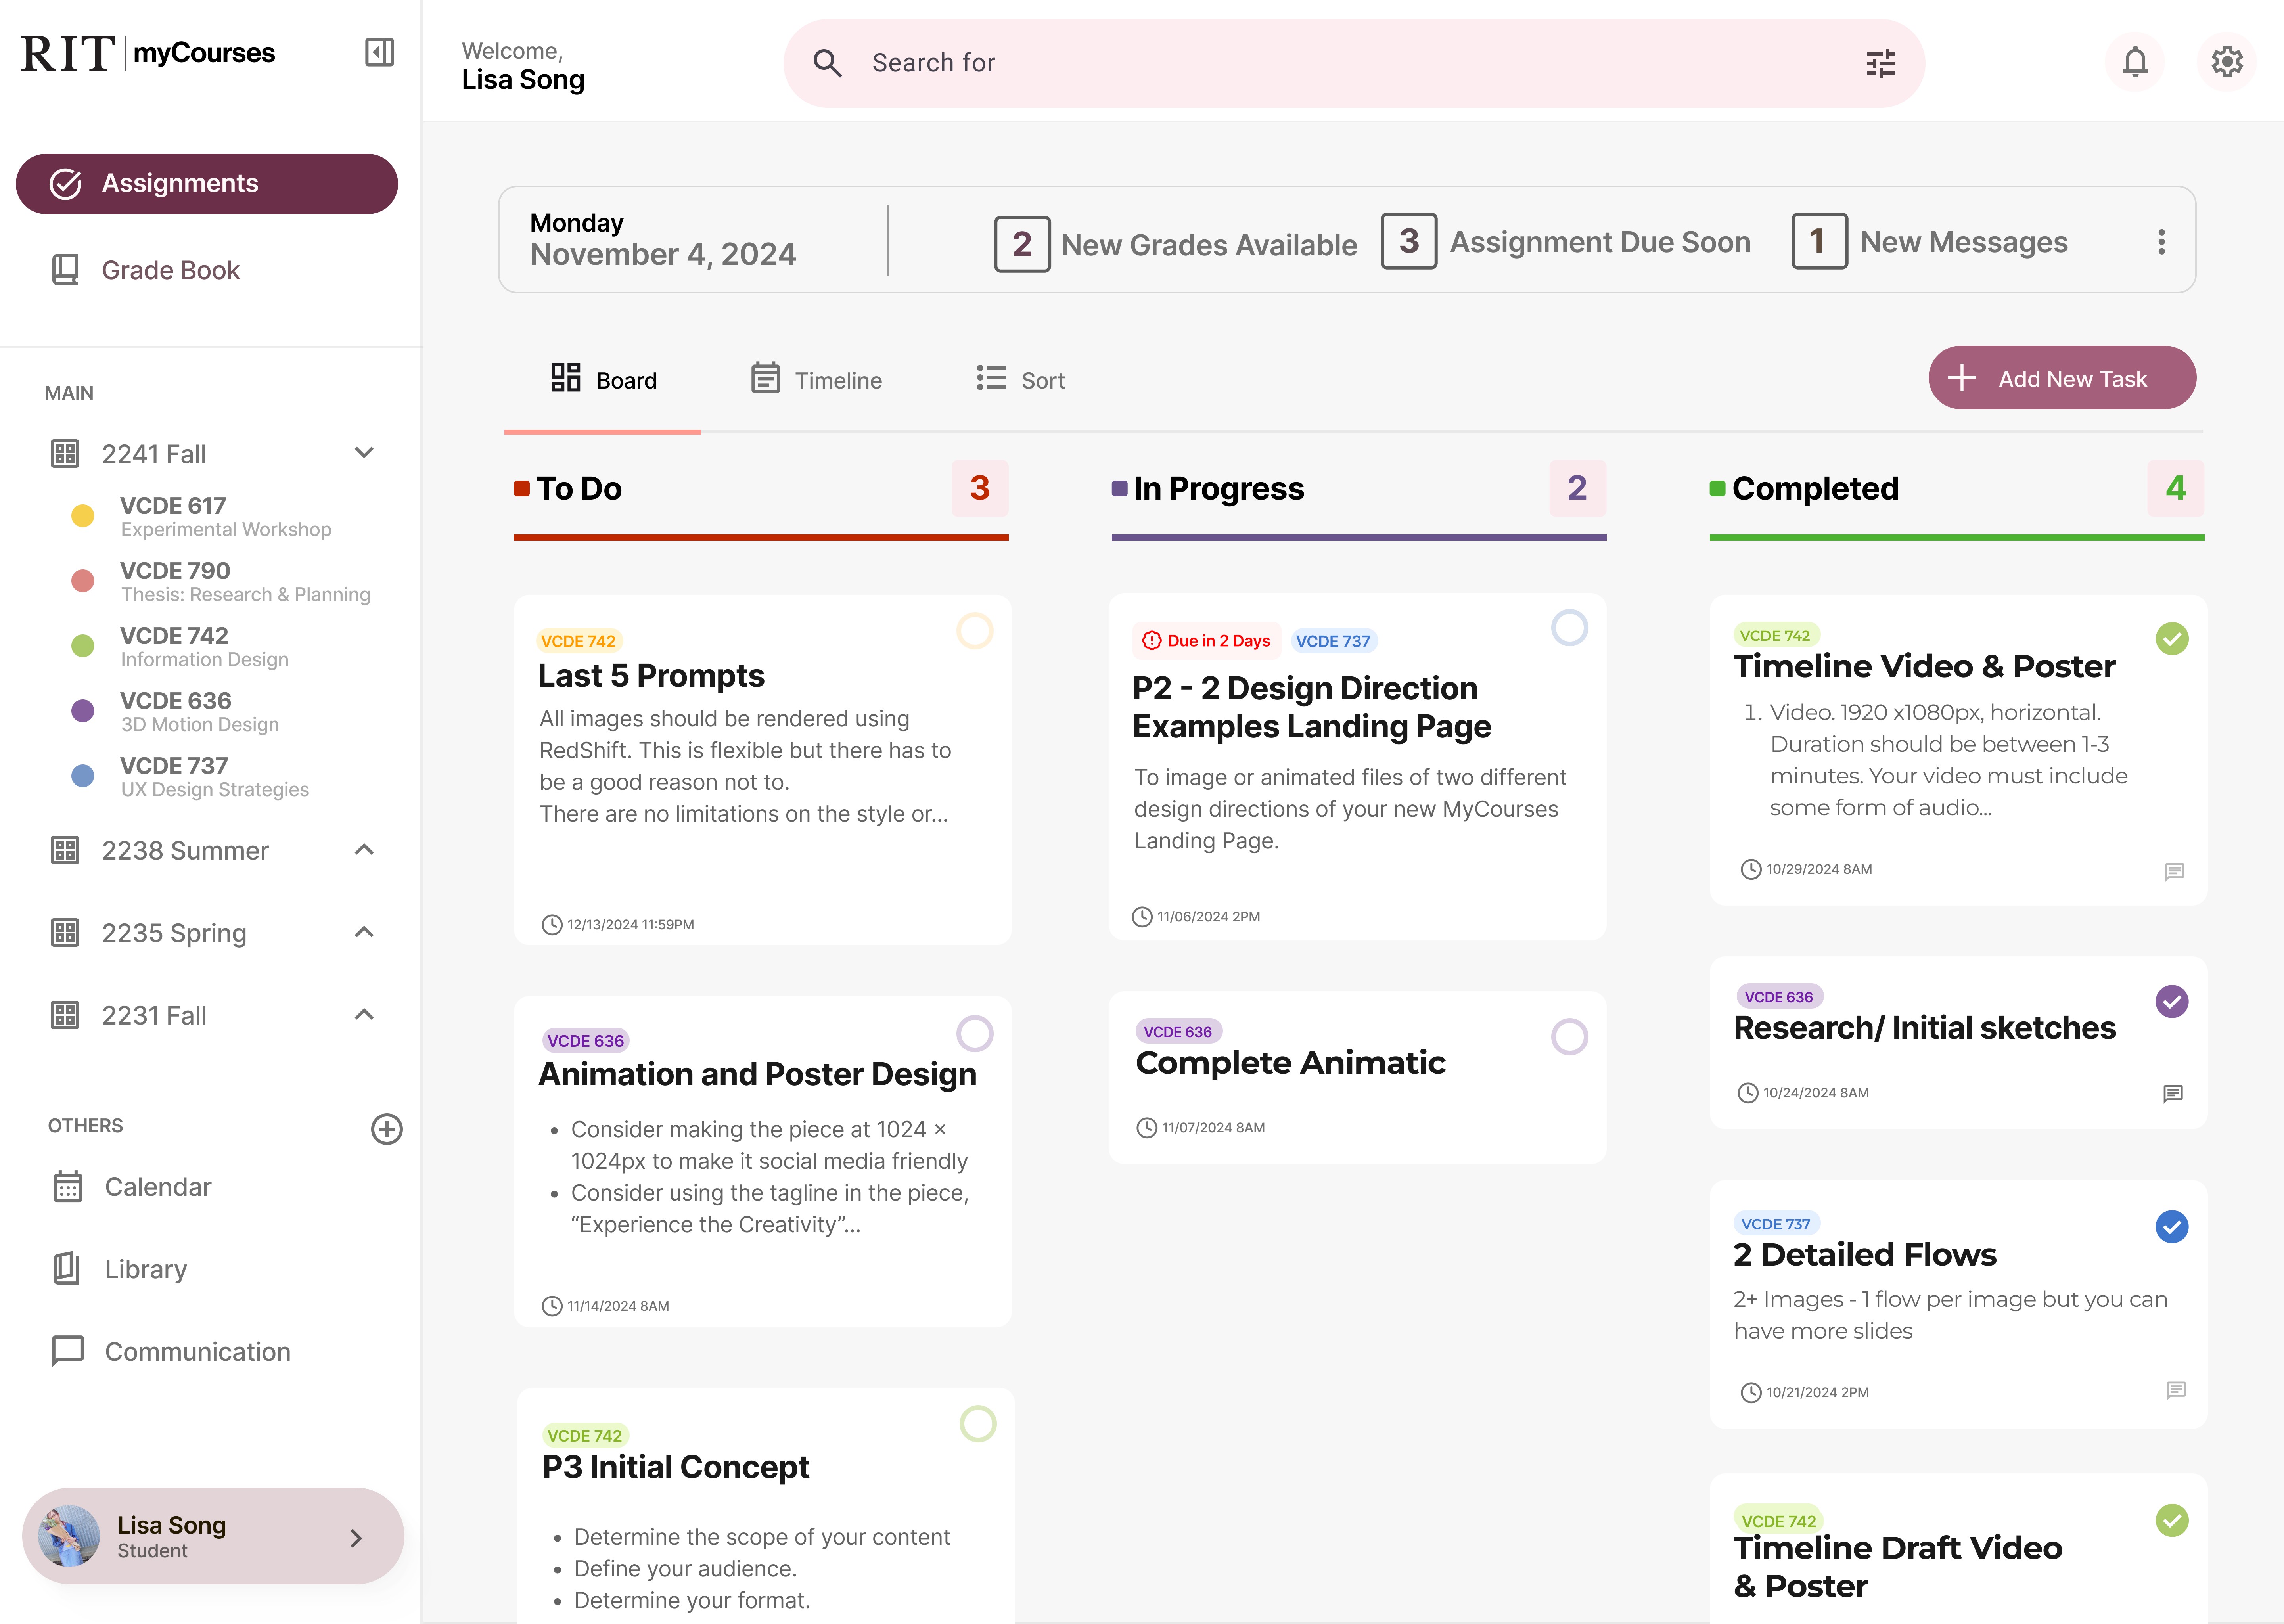Uncheck Timeline Draft Video & Poster completion

click(x=2172, y=1521)
